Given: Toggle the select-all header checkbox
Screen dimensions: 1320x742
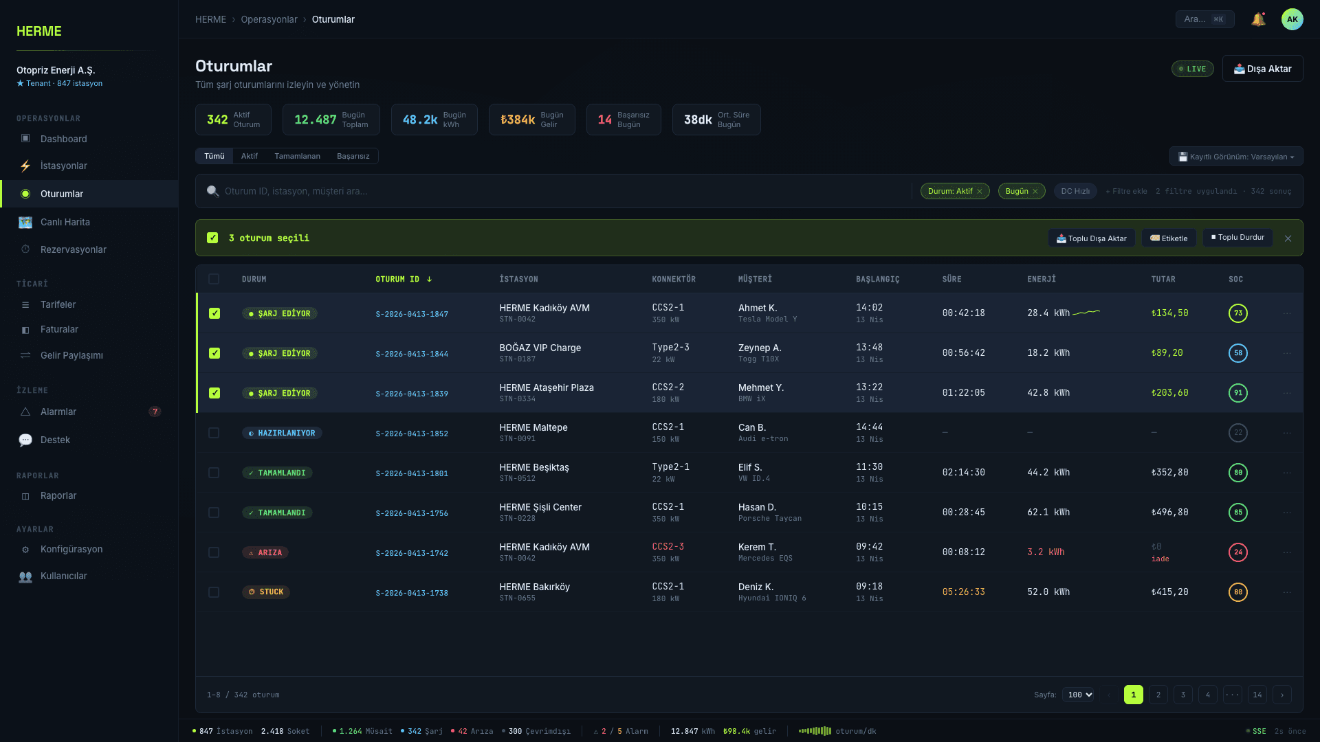Looking at the screenshot, I should pos(214,279).
